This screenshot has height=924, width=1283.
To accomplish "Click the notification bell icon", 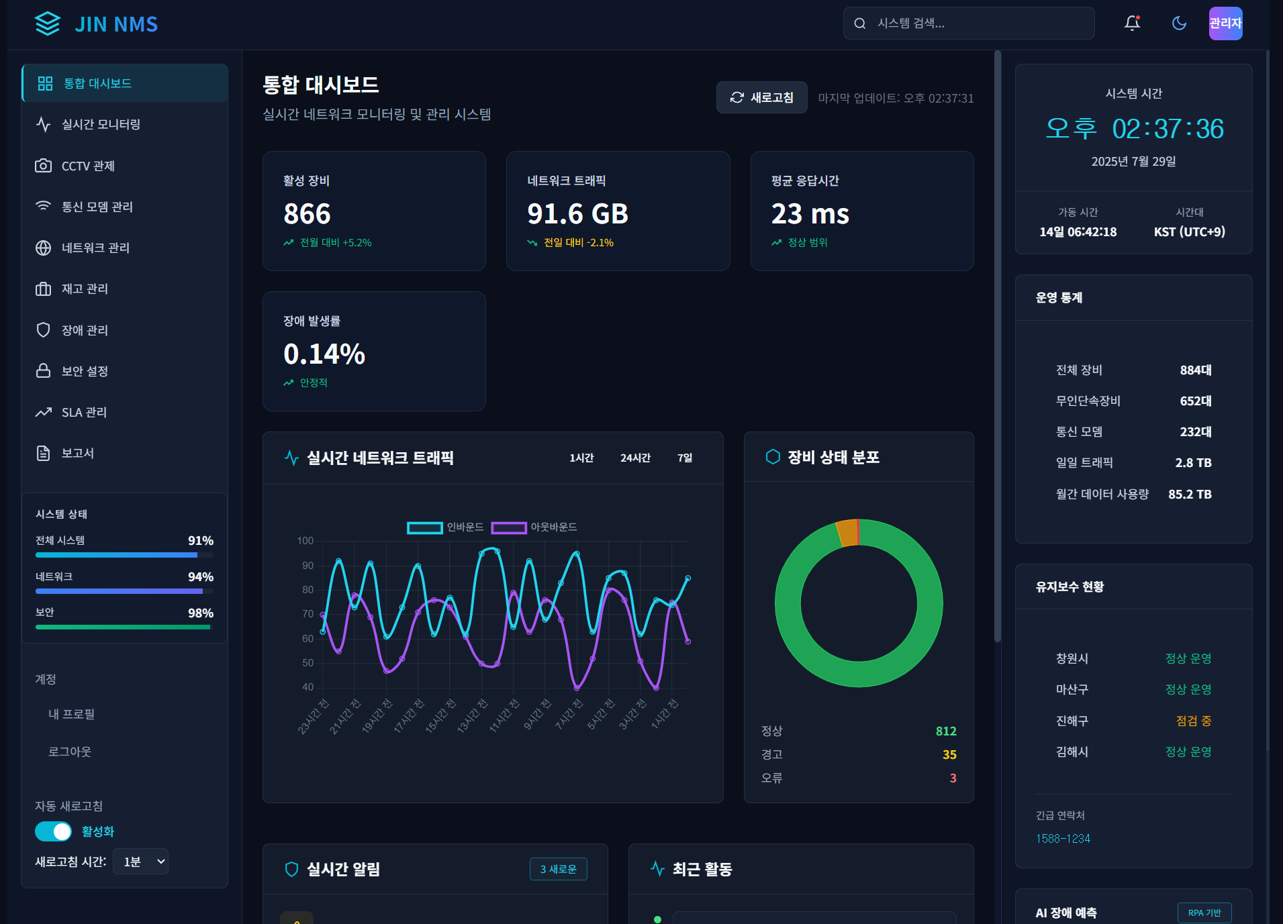I will click(x=1132, y=23).
